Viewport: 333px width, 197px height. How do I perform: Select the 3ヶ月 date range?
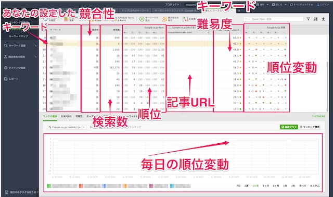265,186
